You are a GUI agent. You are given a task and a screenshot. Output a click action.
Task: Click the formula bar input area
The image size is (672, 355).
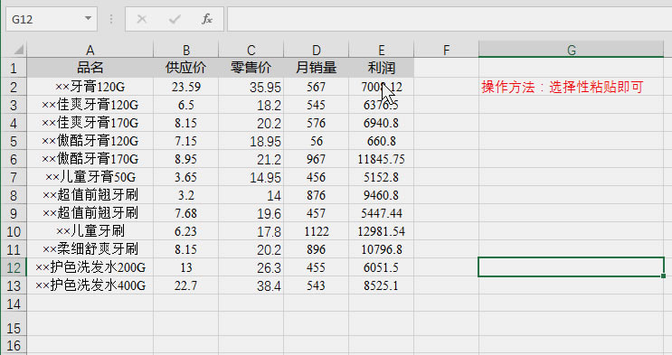click(x=450, y=19)
